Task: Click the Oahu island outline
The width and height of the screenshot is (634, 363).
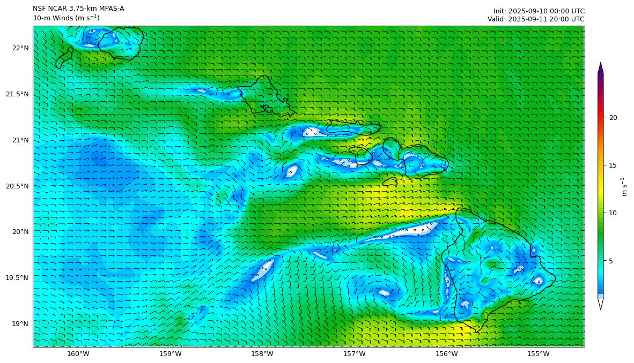Action: 263,95
